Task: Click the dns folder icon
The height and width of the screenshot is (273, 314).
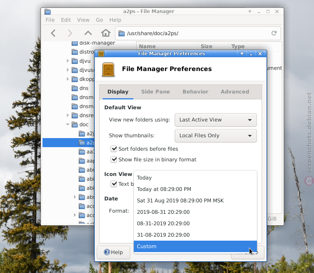Action: pos(75,88)
